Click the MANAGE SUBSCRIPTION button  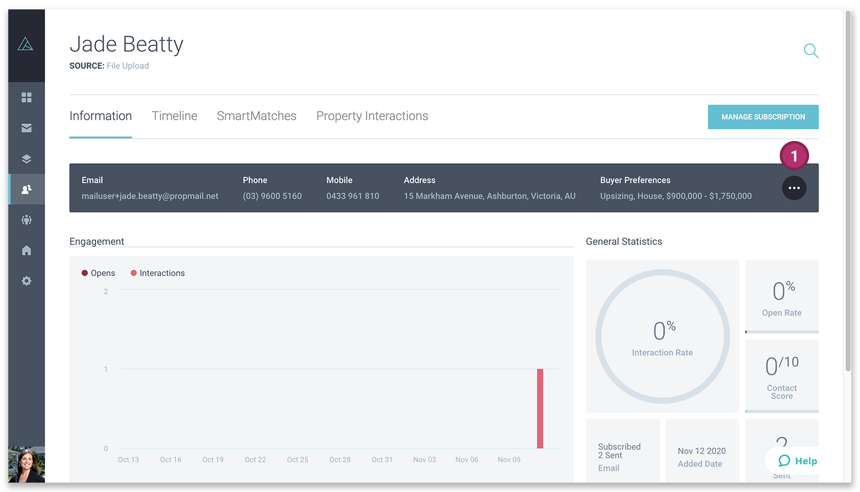[x=763, y=116]
